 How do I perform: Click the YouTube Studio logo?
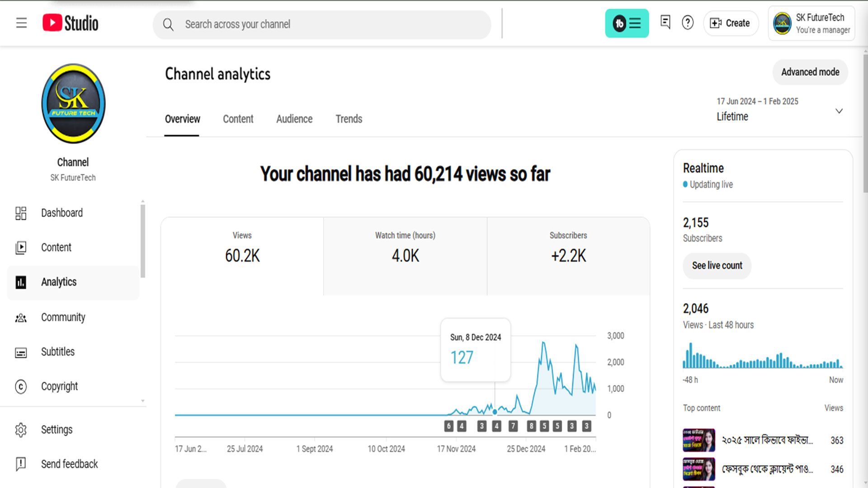coord(71,23)
